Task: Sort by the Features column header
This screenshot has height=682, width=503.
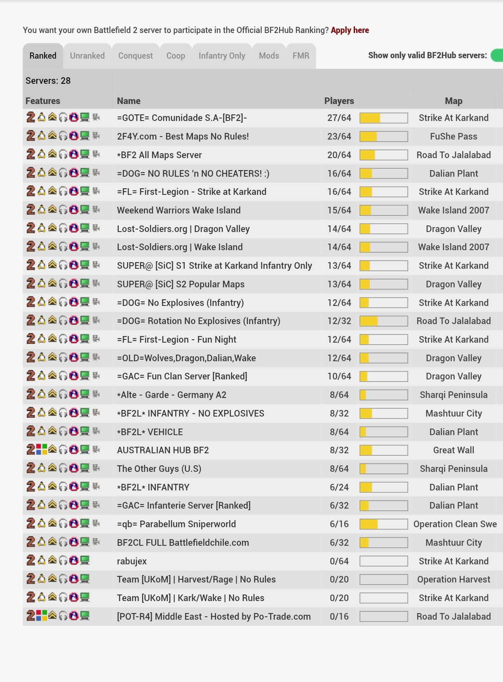Action: [43, 101]
